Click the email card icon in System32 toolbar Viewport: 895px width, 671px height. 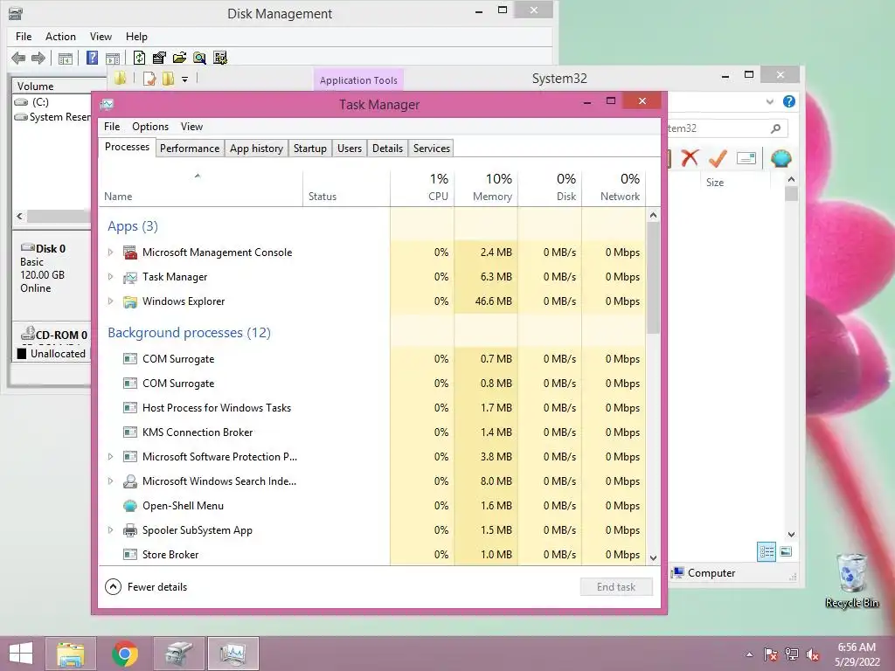pos(746,158)
